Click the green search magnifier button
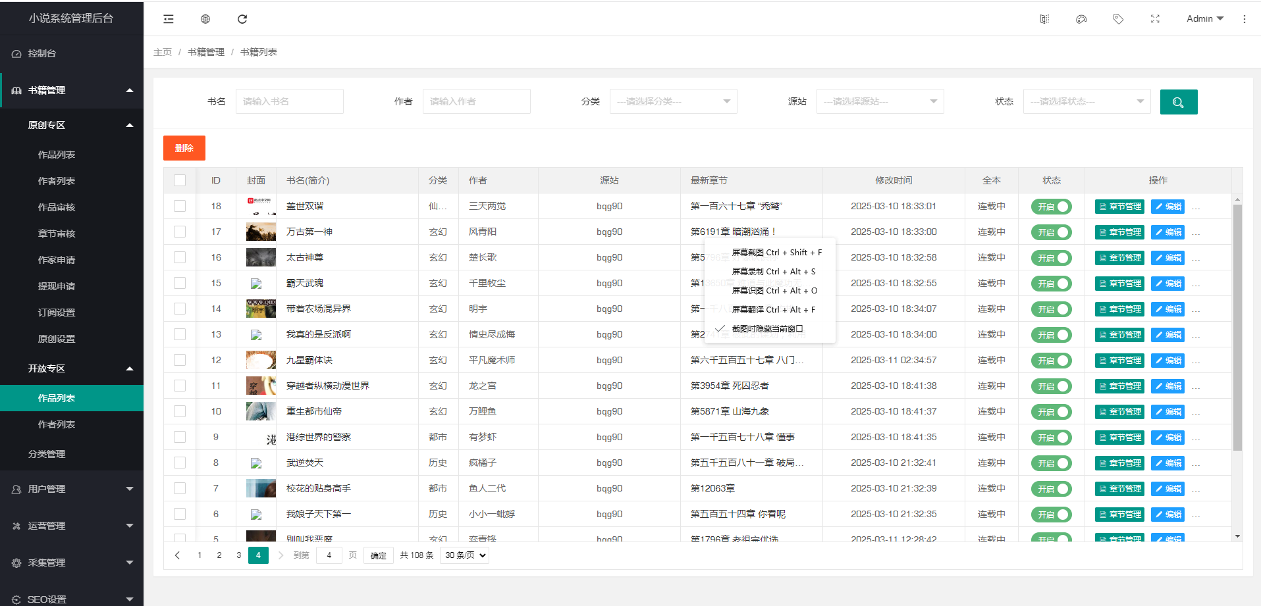Screen dimensions: 1261x606 1178,102
